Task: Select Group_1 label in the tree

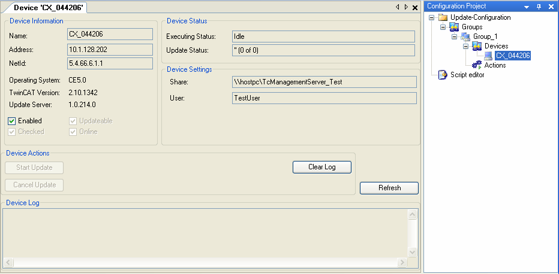Action: pyautogui.click(x=485, y=36)
